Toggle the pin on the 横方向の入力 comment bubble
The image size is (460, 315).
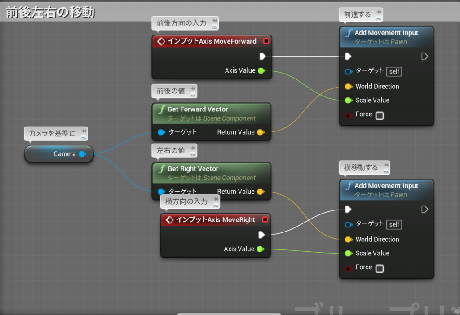216,199
